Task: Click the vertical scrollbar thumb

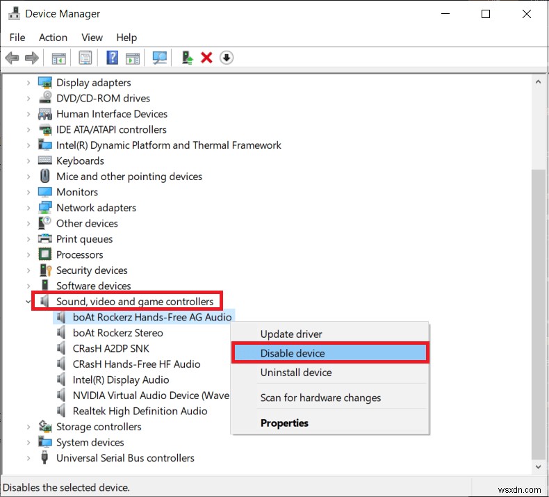Action: tap(538, 314)
